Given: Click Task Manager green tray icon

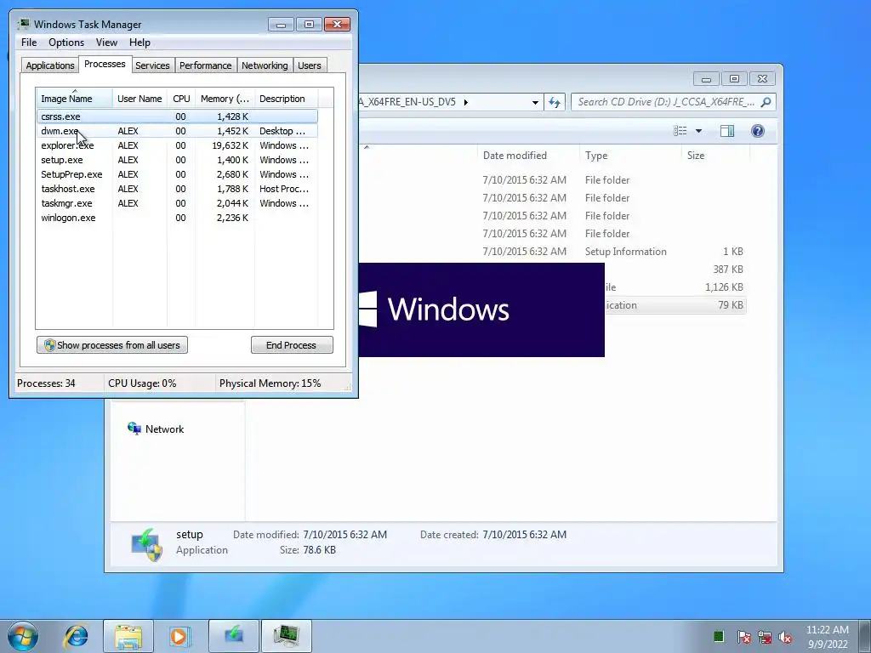Looking at the screenshot, I should [x=718, y=636].
